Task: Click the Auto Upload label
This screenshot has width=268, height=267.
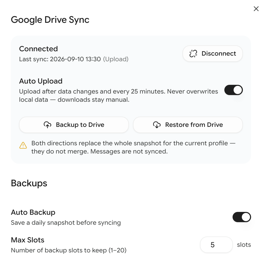Action: 41,81
